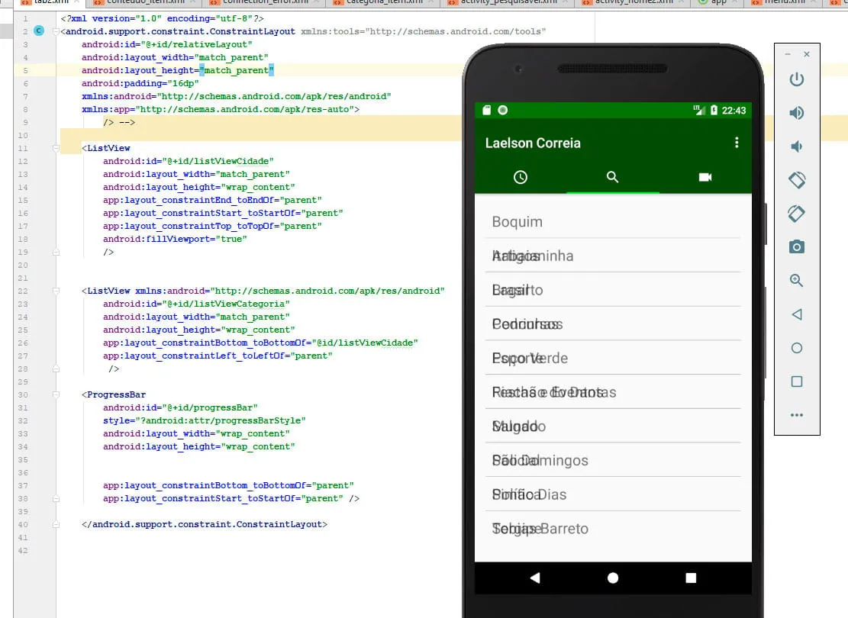
Task: Collapse the ProgressBar code block fold marker
Action: 56,394
